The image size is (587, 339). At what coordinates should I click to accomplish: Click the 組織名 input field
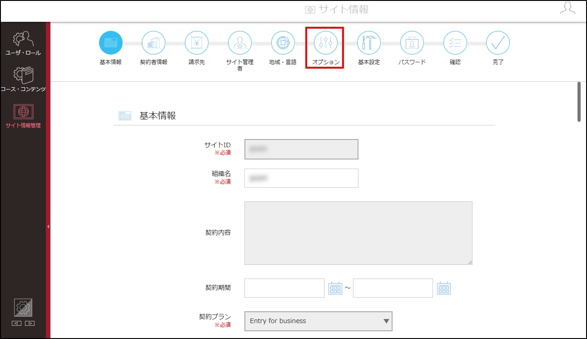pyautogui.click(x=301, y=178)
